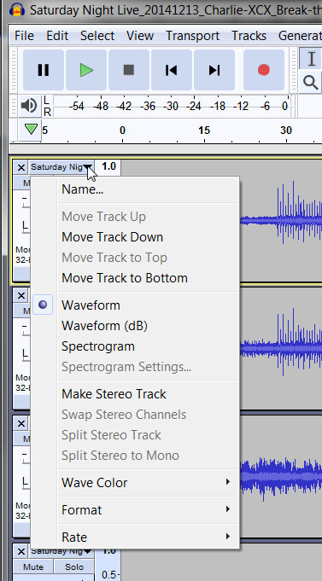The height and width of the screenshot is (581, 322).
Task: Expand the Format submenu
Action: click(136, 510)
